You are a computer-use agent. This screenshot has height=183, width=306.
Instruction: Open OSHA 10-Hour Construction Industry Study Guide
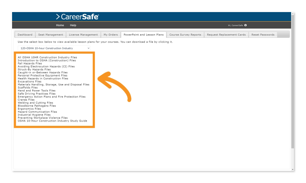(52, 121)
